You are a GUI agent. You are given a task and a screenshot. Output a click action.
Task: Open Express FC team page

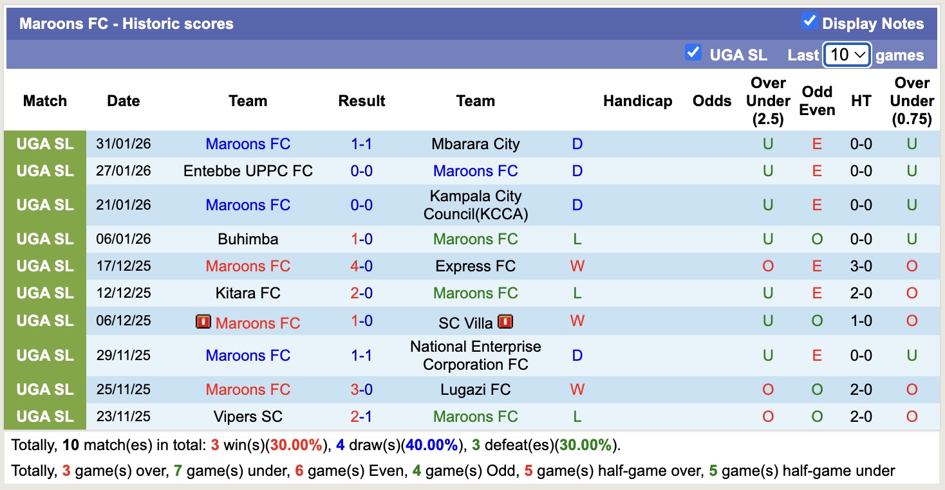[475, 266]
